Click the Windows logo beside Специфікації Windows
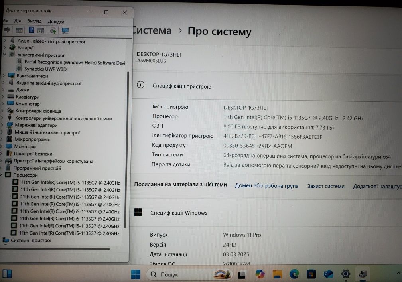The width and height of the screenshot is (402, 282). click(x=138, y=212)
